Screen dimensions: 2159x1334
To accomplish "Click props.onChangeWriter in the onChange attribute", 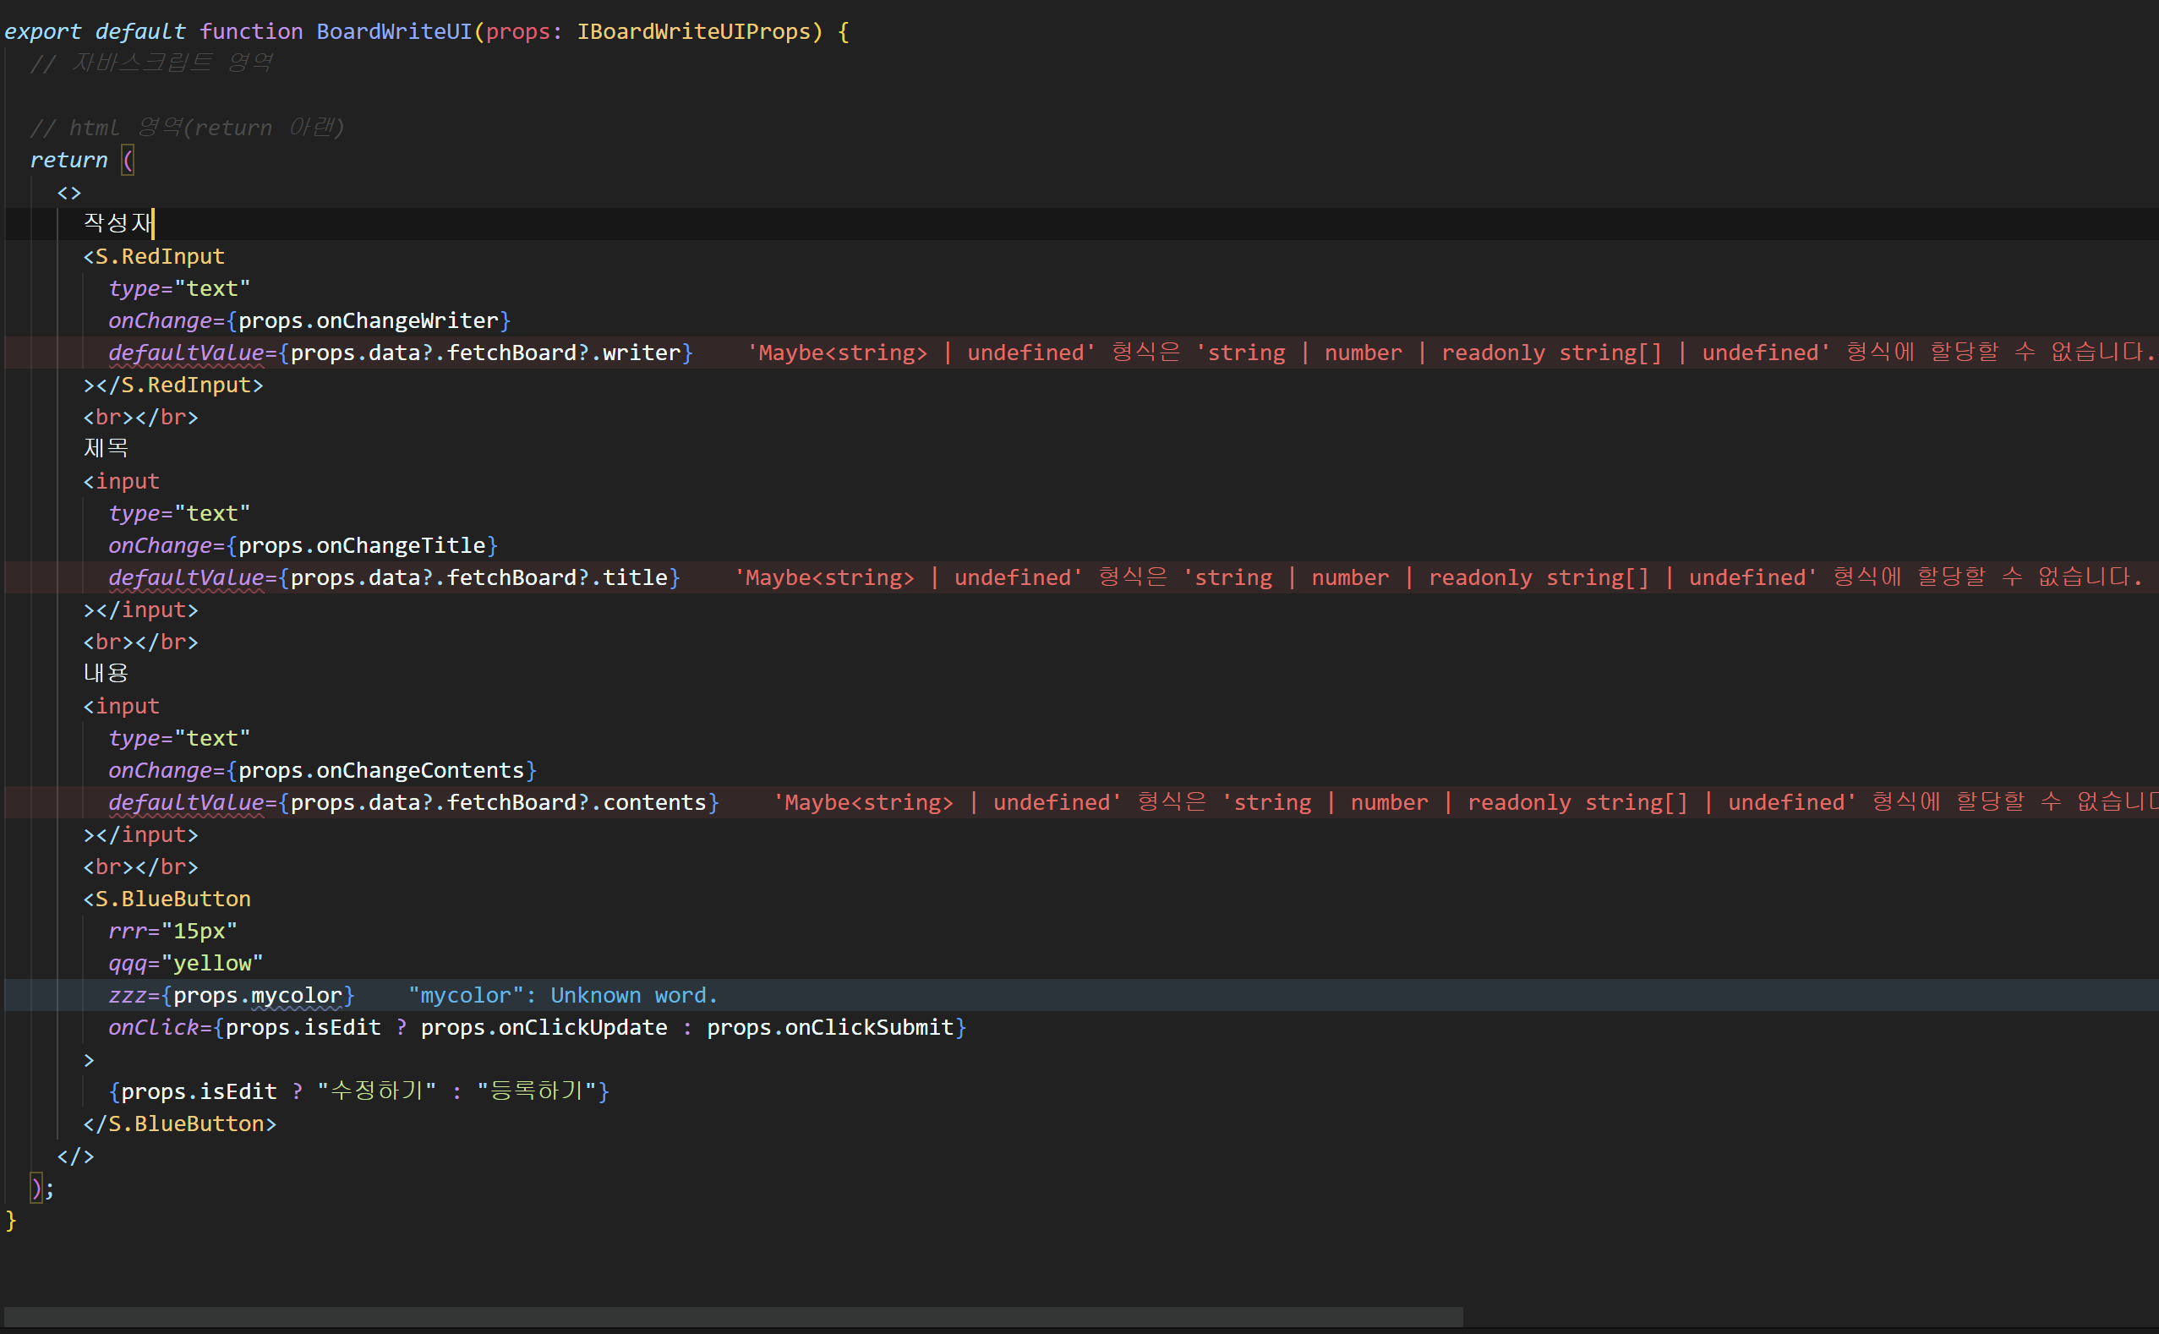I will 368,321.
